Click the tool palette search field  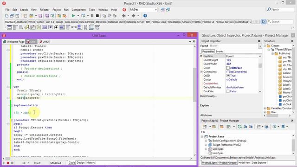click(281, 22)
